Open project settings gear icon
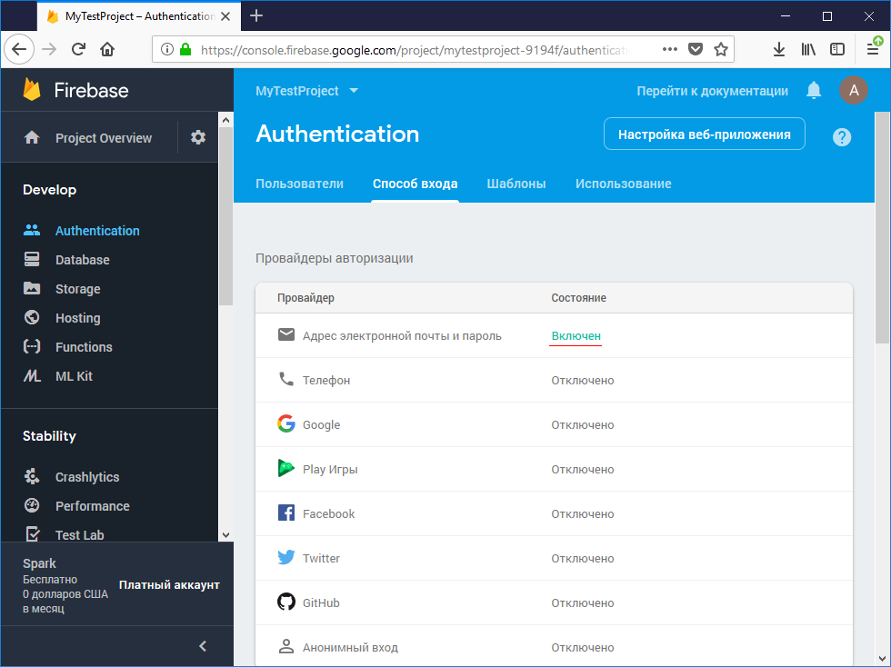Viewport: 891px width, 667px height. click(198, 137)
